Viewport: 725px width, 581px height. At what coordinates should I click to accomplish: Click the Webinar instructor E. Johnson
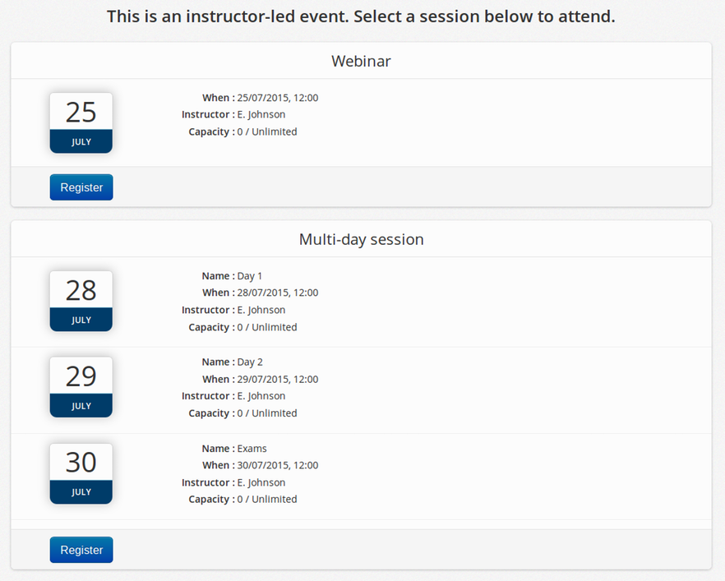point(261,114)
